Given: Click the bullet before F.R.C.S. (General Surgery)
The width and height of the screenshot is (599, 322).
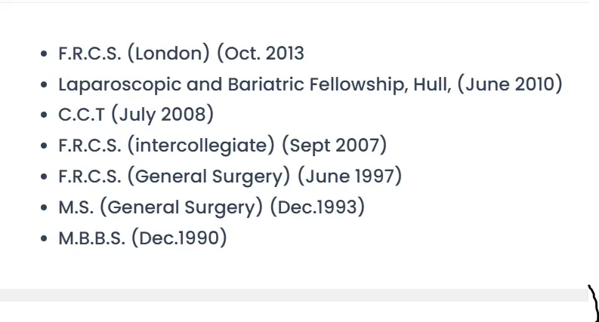Looking at the screenshot, I should click(x=45, y=178).
